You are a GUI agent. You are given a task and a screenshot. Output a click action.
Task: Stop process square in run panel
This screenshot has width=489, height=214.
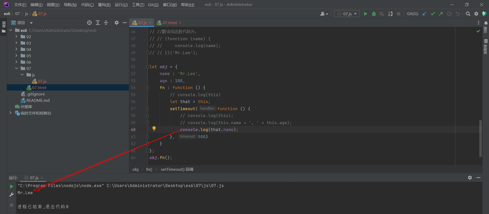11,205
